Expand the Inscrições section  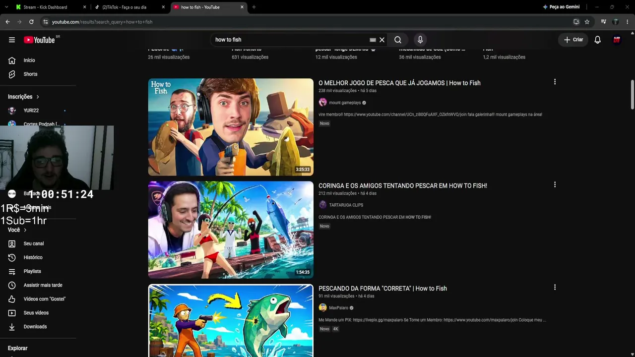click(x=23, y=97)
